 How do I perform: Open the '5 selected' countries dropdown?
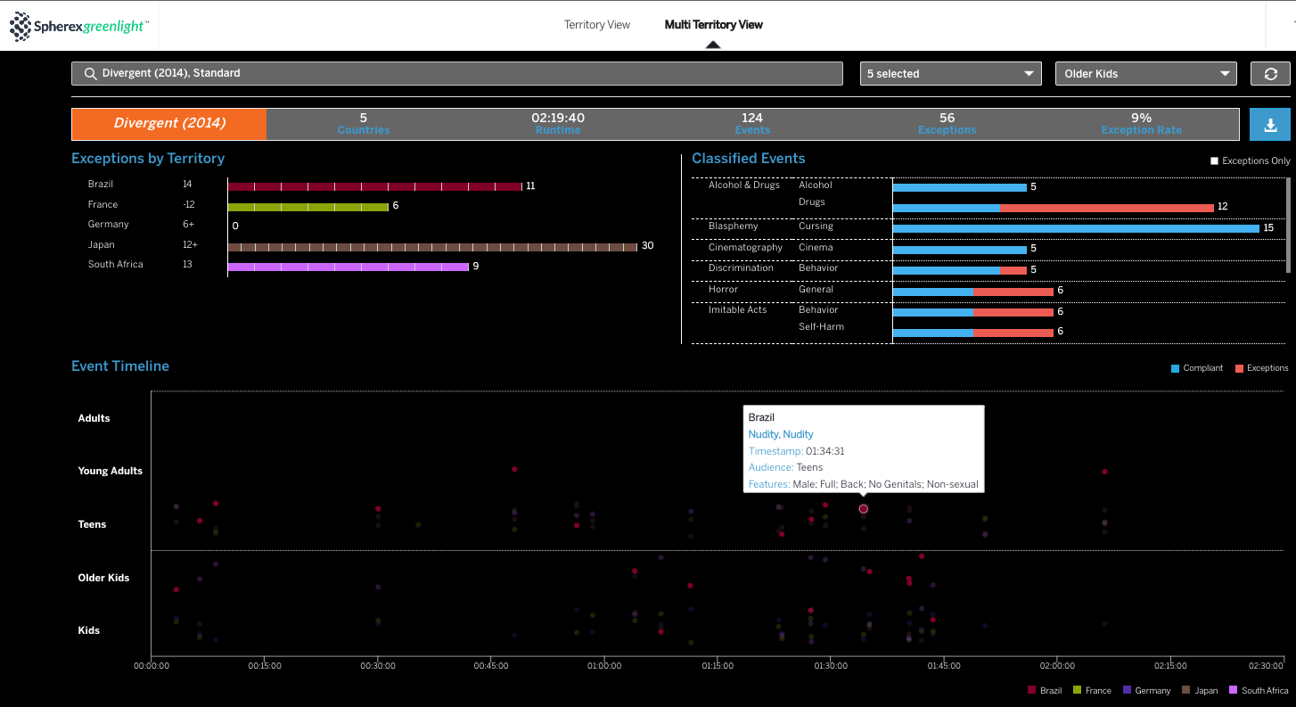click(x=951, y=74)
